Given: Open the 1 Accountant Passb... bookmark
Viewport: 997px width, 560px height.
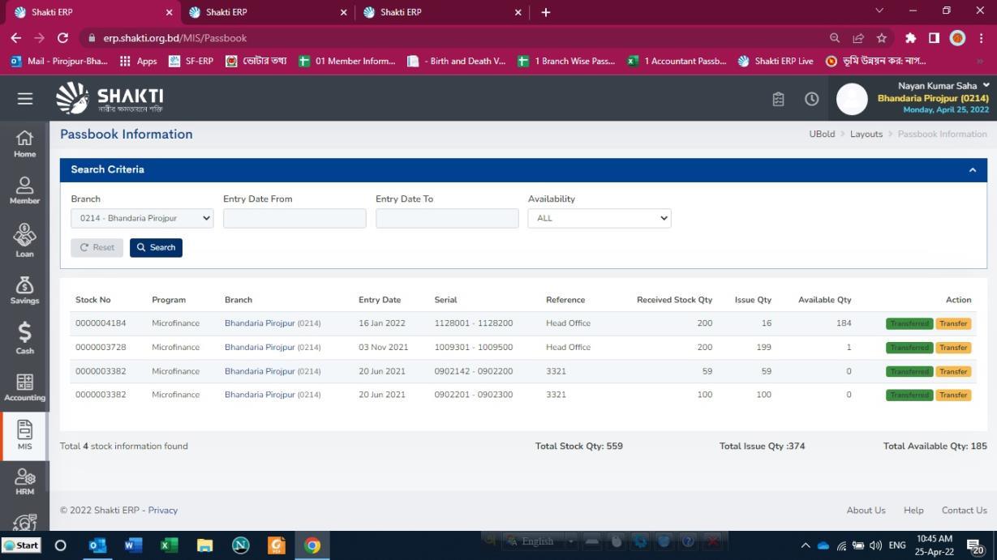Looking at the screenshot, I should tap(677, 61).
